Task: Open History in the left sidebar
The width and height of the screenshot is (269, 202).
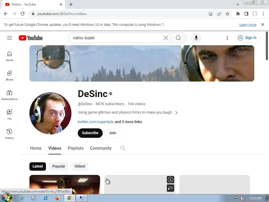Action: click(9, 134)
